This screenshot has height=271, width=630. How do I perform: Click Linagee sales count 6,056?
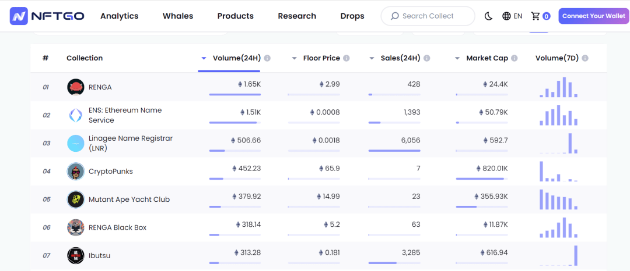click(x=410, y=140)
